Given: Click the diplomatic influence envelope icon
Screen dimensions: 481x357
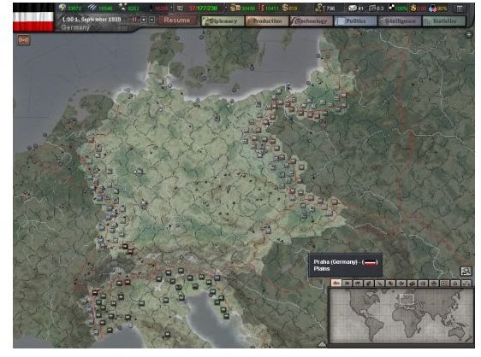Looking at the screenshot, I should click(353, 8).
